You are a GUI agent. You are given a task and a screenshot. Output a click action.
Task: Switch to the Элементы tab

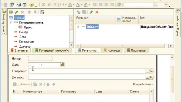19,50
